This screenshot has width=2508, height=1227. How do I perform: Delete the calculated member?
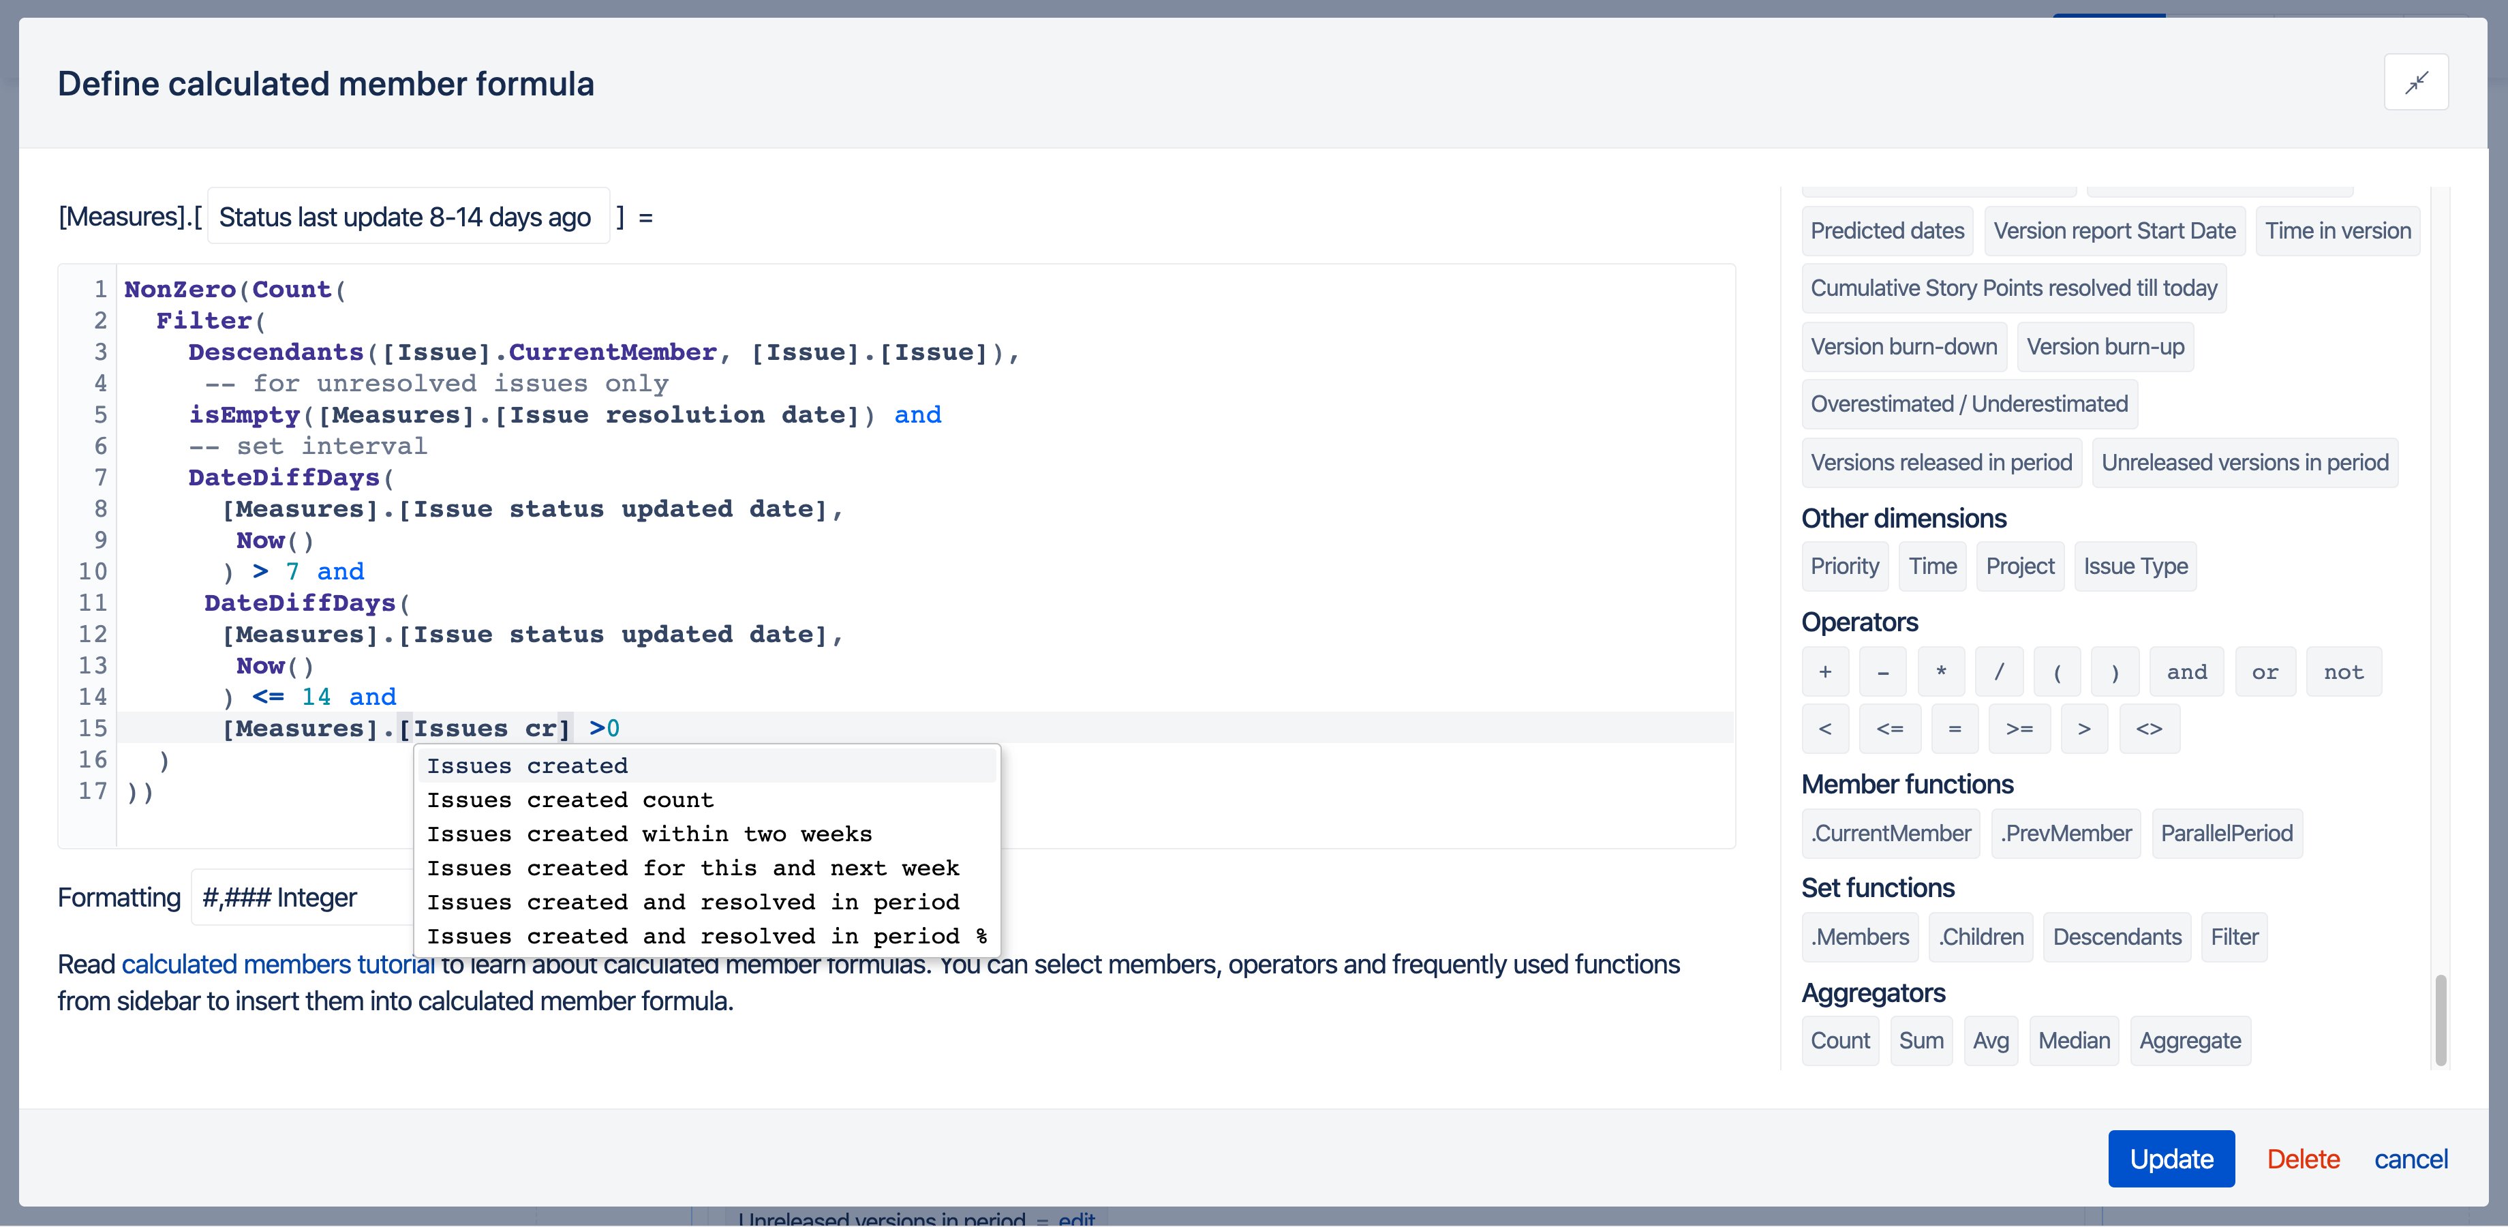(2303, 1159)
